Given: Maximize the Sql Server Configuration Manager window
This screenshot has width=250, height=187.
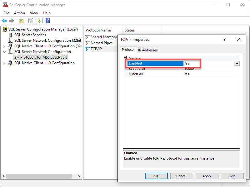Looking at the screenshot, I should pyautogui.click(x=228, y=5).
